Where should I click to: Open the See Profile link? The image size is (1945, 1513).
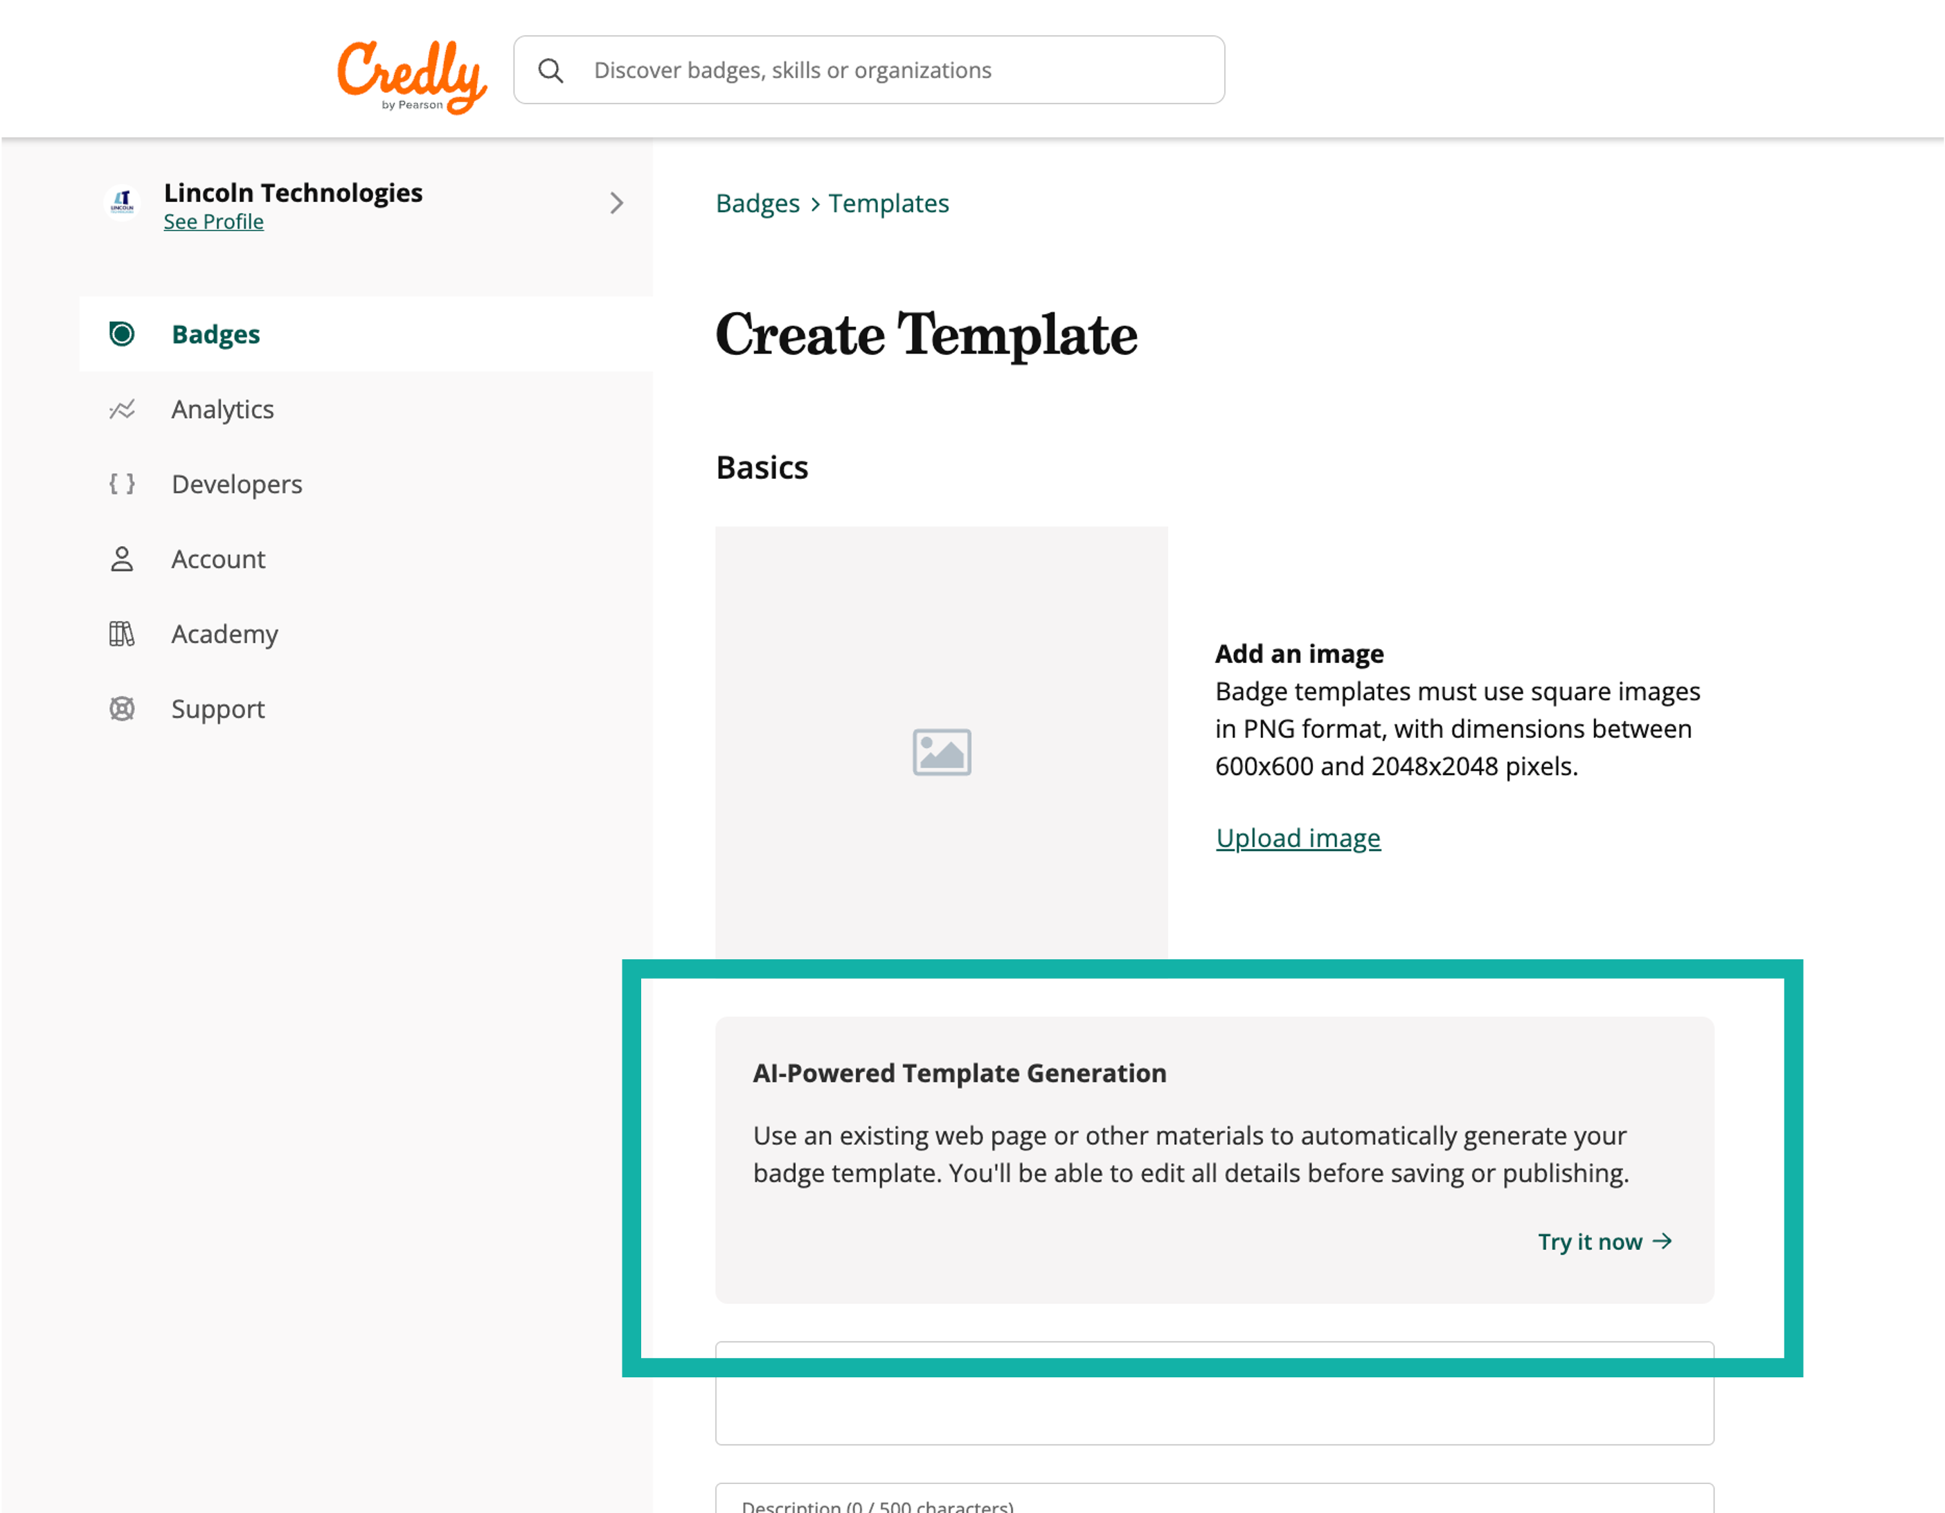(x=214, y=221)
